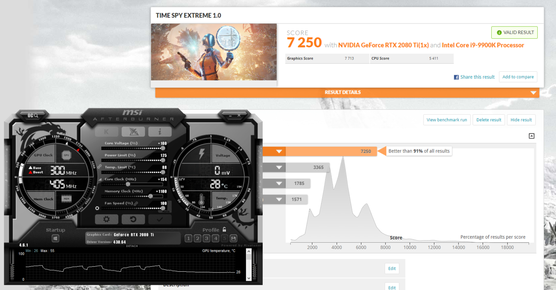Toggle the Fan Speed link icon

click(136, 203)
